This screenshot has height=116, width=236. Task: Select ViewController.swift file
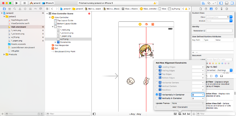point(20,23)
